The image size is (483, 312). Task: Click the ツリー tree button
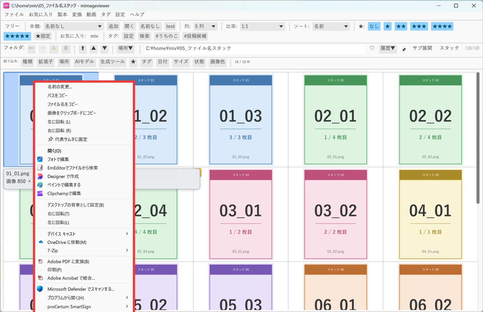(12, 26)
